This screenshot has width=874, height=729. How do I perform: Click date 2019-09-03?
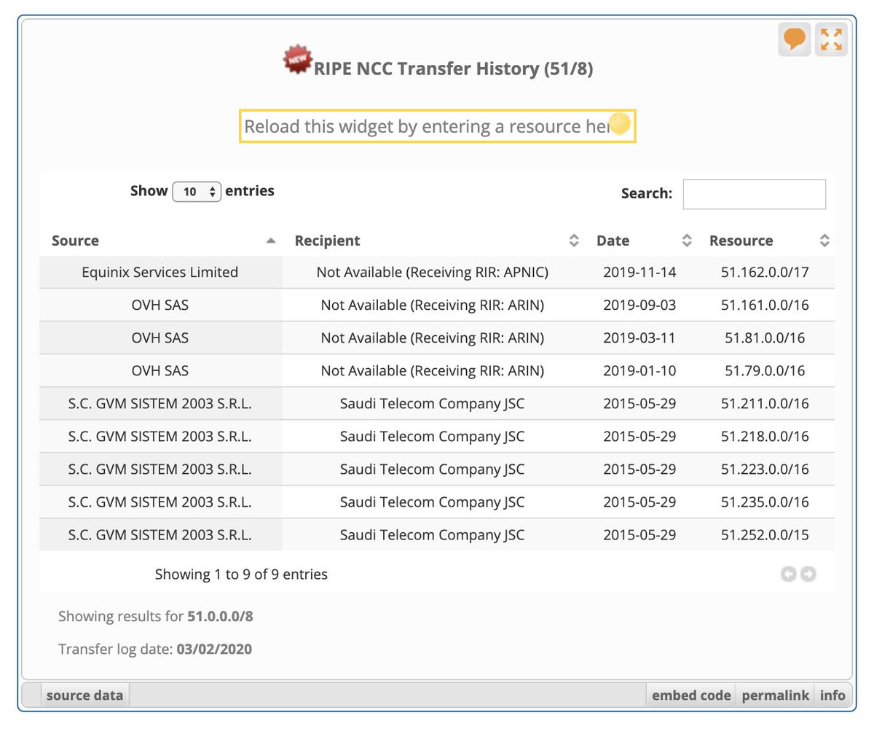click(639, 305)
